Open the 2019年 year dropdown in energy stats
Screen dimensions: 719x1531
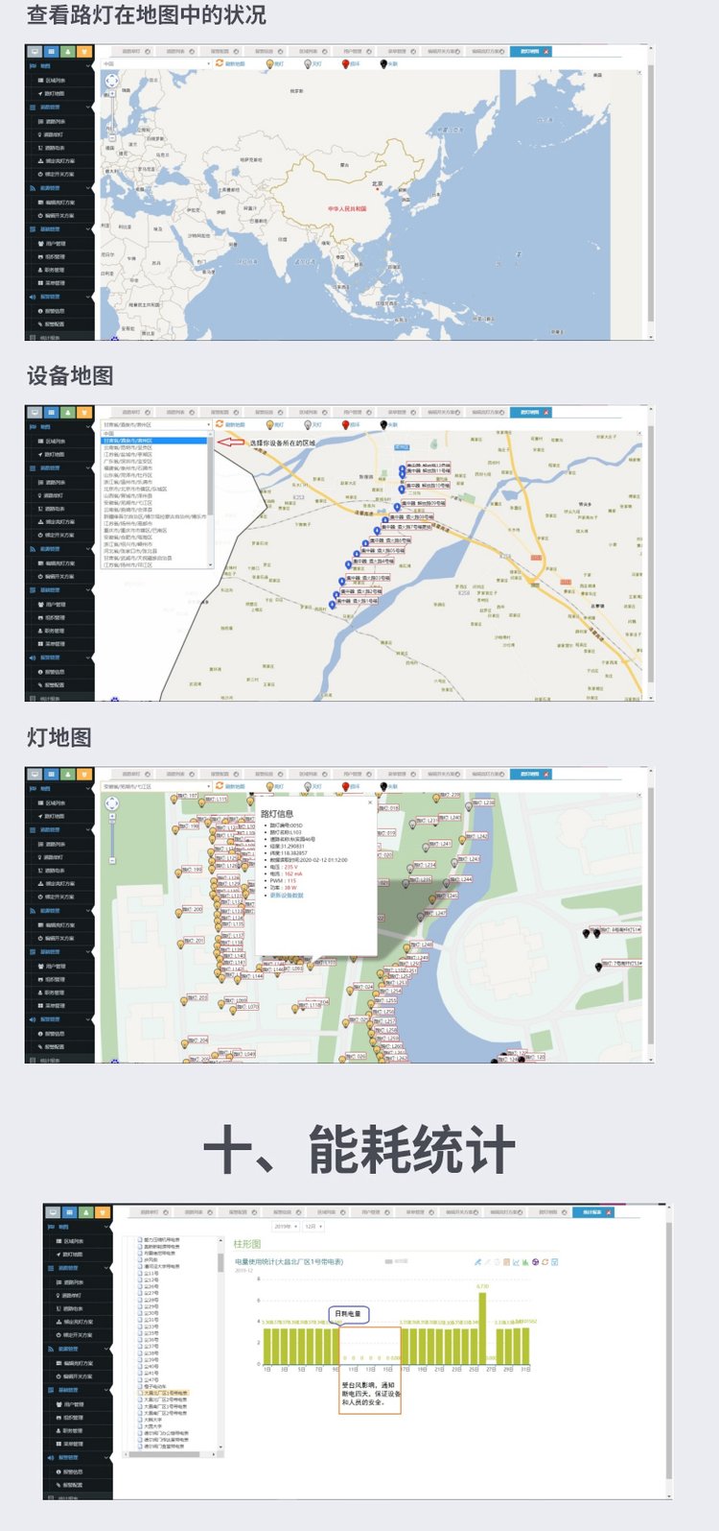[x=286, y=1226]
